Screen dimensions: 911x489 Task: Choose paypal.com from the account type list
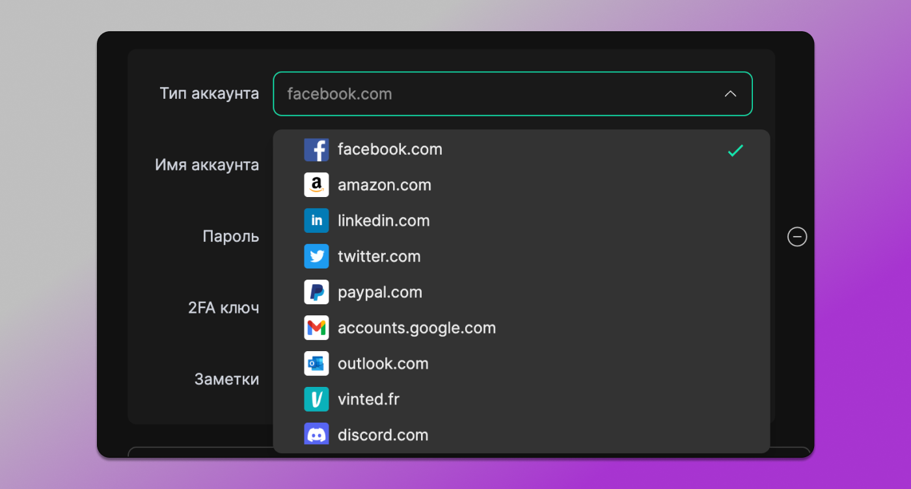[380, 292]
